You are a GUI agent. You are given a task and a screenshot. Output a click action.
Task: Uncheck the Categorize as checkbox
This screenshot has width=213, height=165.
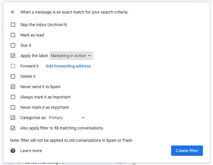[13, 118]
